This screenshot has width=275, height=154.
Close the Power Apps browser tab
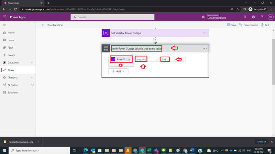tap(41, 3)
